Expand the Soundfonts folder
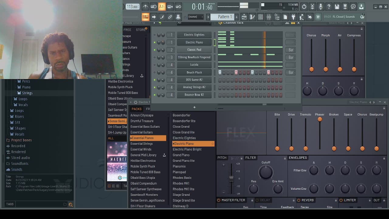Screen dimensions: 389x219 click(19, 164)
